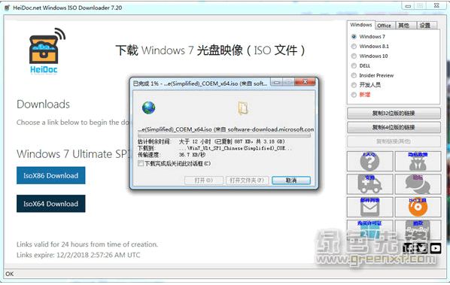The height and width of the screenshot is (285, 450).
Task: Check 下载完成后关闭此对话框 checkbox
Action: (141, 163)
